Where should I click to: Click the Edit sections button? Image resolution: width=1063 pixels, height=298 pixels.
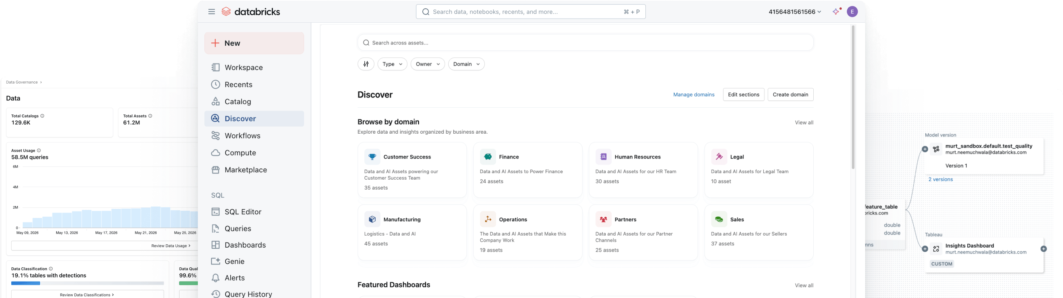point(744,95)
